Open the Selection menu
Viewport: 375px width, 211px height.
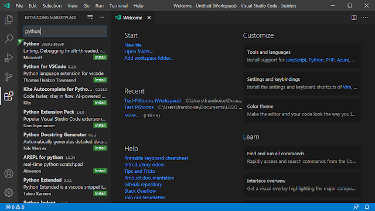point(52,6)
